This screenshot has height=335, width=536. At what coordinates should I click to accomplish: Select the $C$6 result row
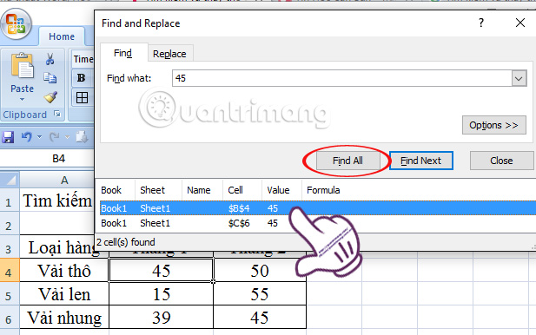[x=318, y=223]
